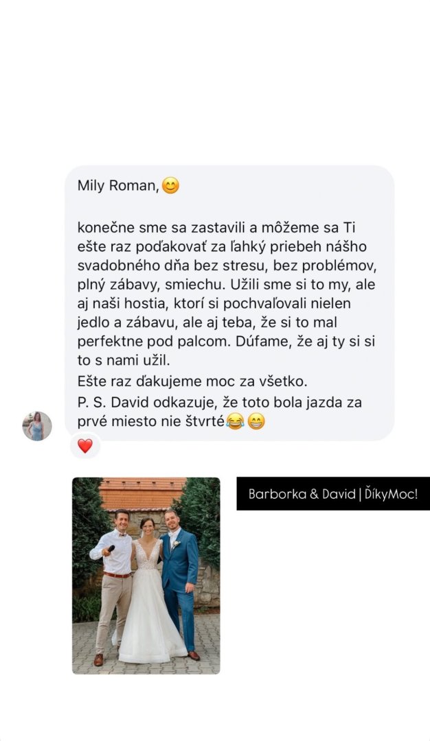Click the microphone held by the man
430x741 pixels.
pos(111,549)
